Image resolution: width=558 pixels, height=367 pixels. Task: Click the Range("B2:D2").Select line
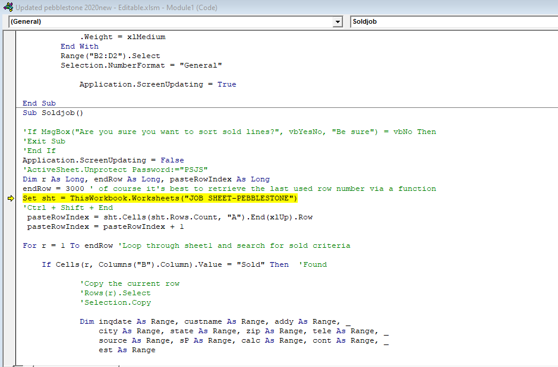(111, 56)
